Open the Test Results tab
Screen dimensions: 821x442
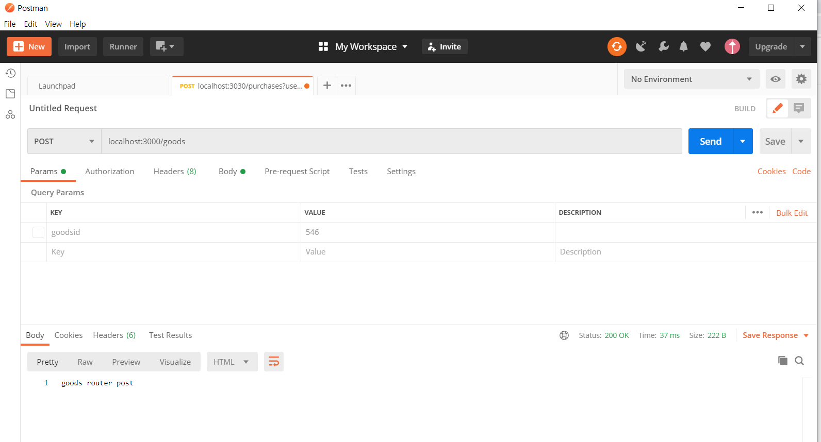(170, 335)
